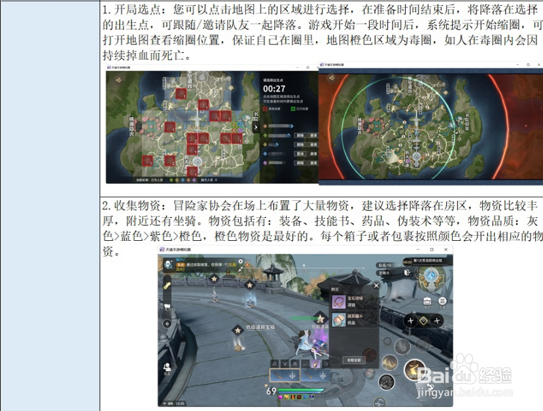Screen dimensions: 543x411
Task: Click 邀请 in the green teammate row
Action: coord(313,135)
